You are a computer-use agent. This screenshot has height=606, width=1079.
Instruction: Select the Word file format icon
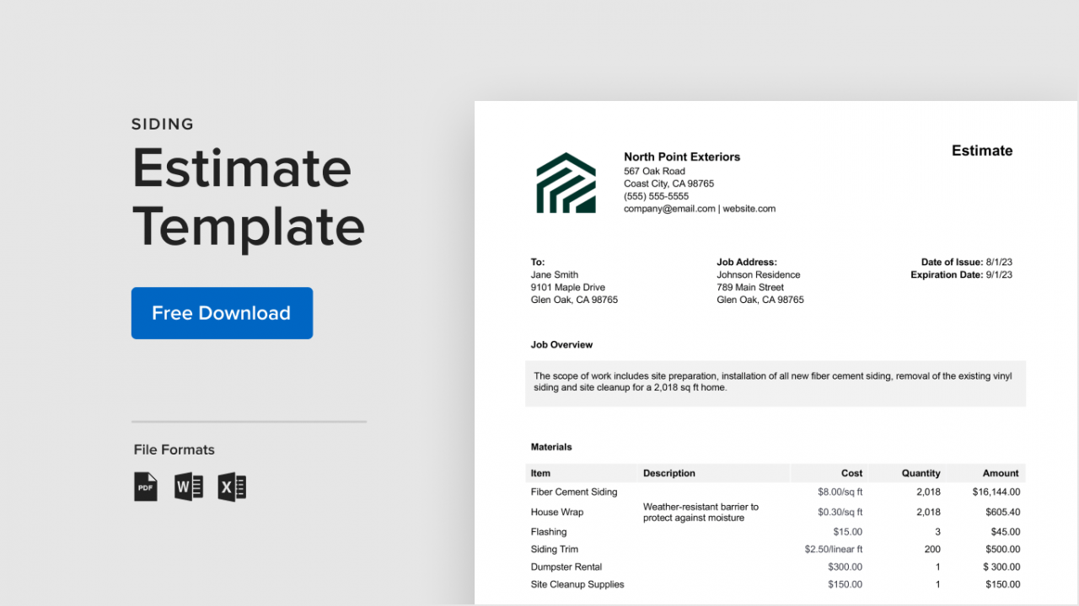(x=188, y=486)
